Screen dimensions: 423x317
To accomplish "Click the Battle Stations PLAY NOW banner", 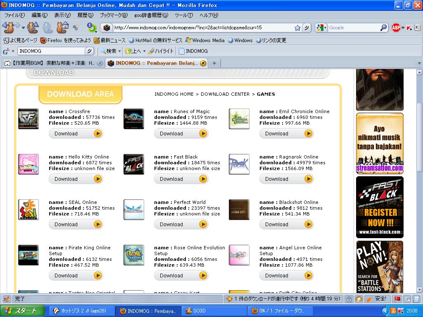I will [x=380, y=267].
